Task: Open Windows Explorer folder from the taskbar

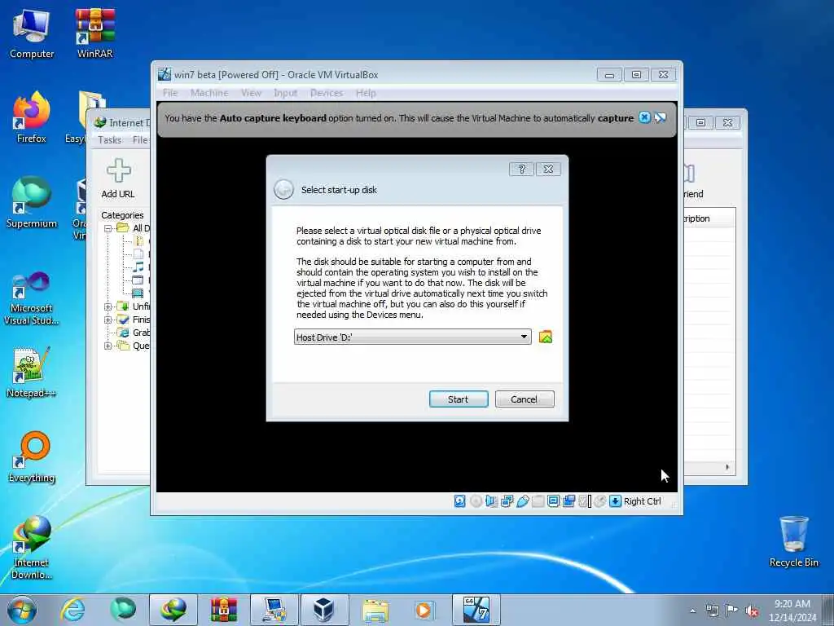Action: point(375,610)
